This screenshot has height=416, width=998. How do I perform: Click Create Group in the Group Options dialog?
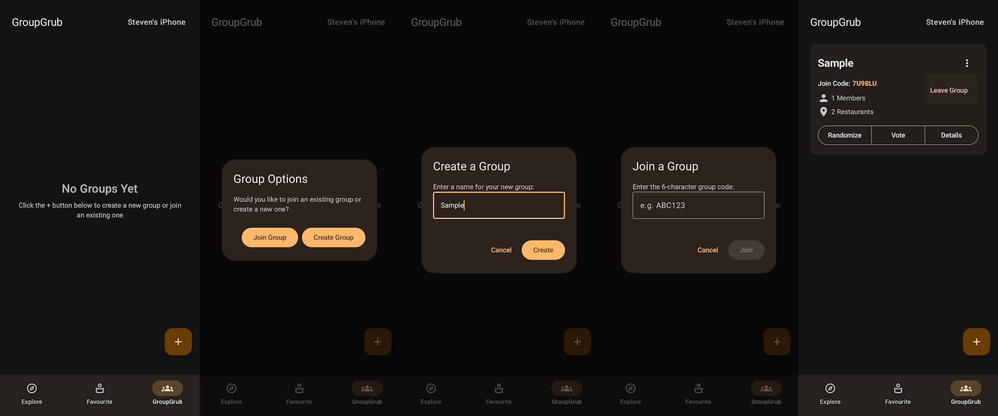click(333, 237)
